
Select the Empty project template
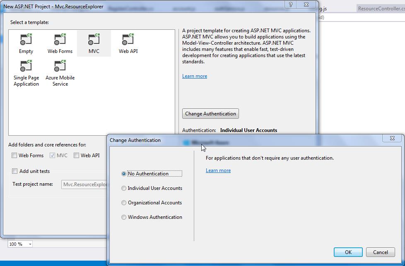click(x=26, y=43)
